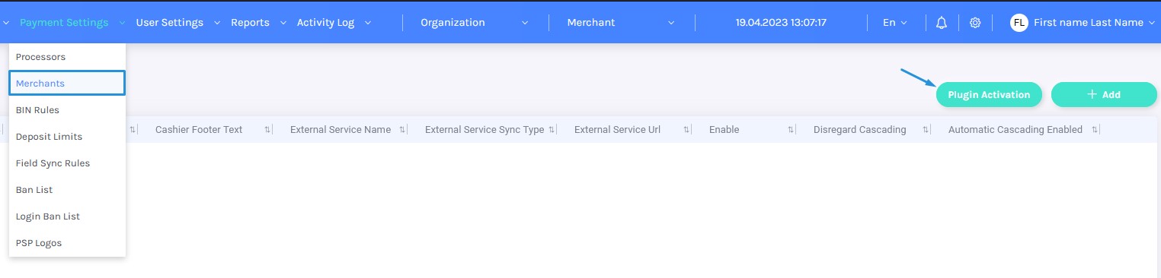Viewport: 1161px width, 278px height.
Task: Open the En language selector
Action: tap(895, 23)
